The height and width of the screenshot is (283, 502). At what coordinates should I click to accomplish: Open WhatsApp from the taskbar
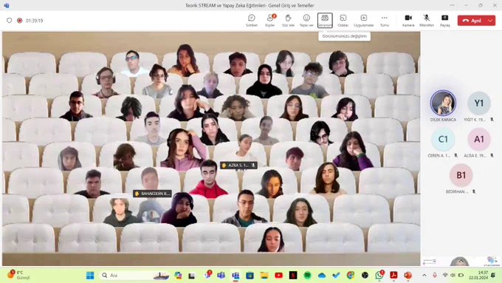(x=379, y=276)
